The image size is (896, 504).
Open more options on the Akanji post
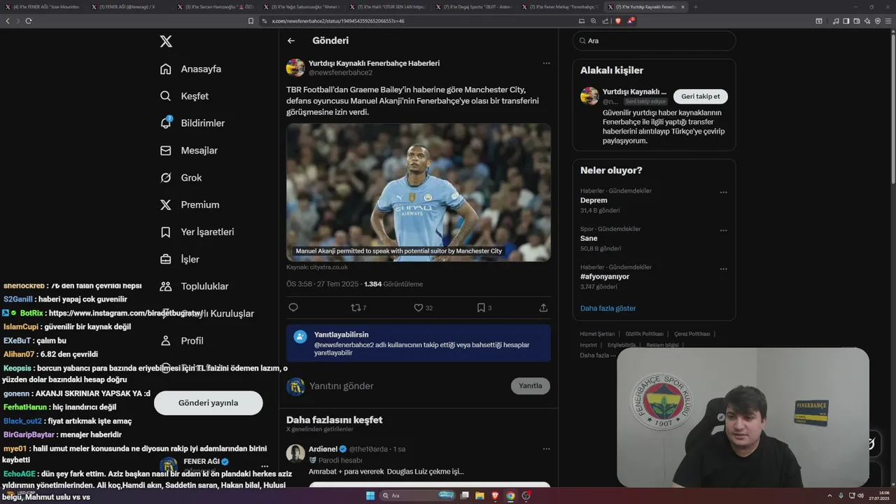click(546, 63)
